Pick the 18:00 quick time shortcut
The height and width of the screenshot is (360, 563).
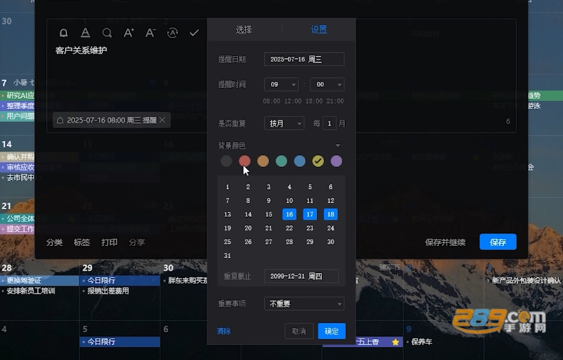point(314,101)
